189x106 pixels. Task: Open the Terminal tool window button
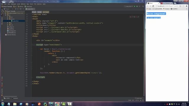(15, 98)
